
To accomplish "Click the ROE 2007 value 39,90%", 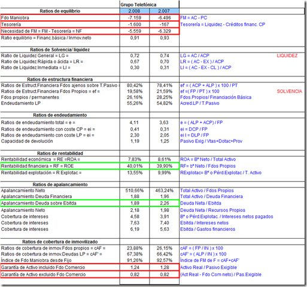I will (x=165, y=166).
